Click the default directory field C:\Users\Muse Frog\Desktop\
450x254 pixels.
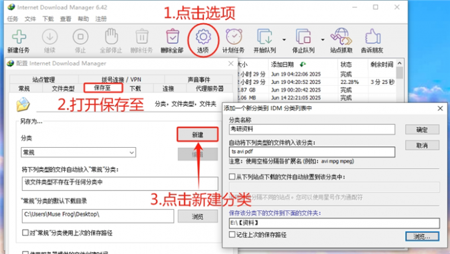tap(98, 216)
